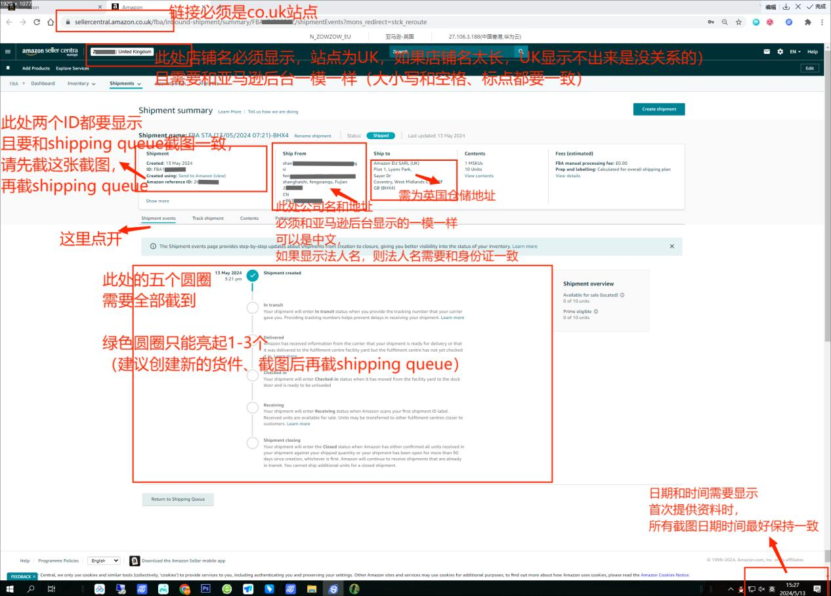Navigate back with browser back arrow

tap(9, 22)
